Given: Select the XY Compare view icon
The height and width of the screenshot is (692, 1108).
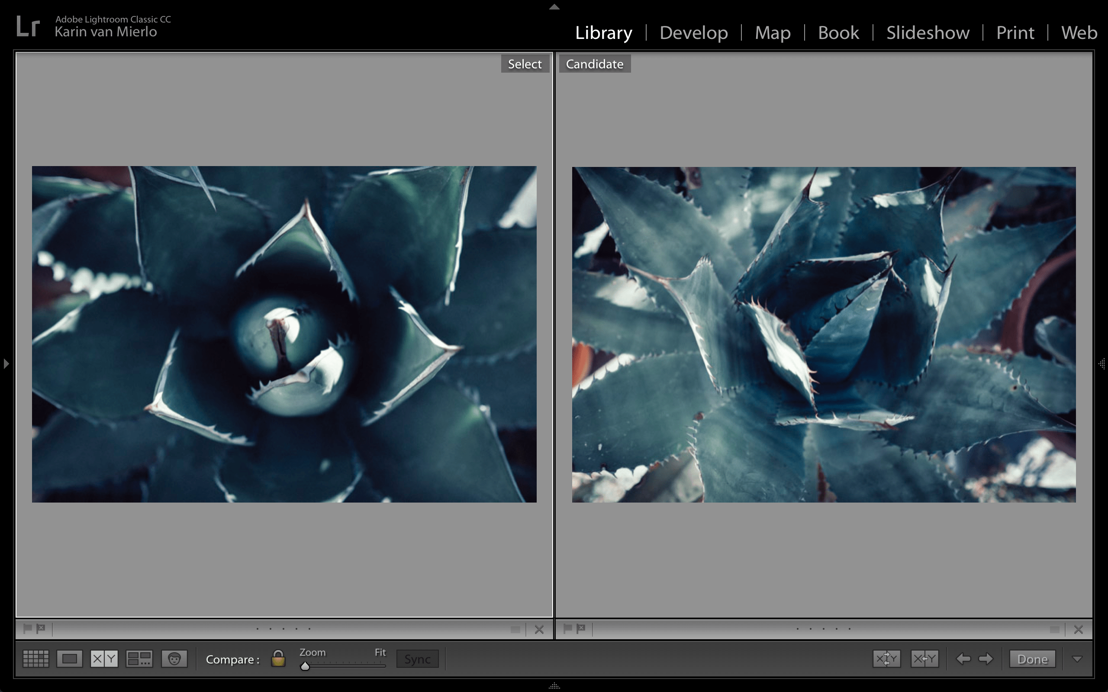Looking at the screenshot, I should [x=104, y=659].
